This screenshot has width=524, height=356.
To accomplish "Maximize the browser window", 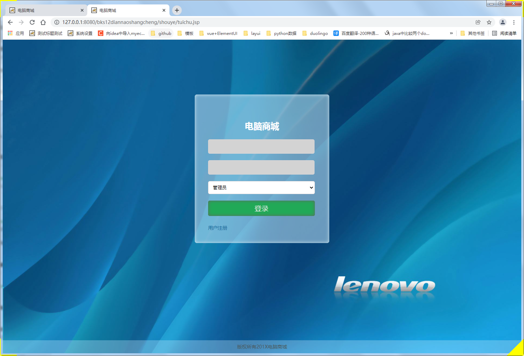I will 500,3.
